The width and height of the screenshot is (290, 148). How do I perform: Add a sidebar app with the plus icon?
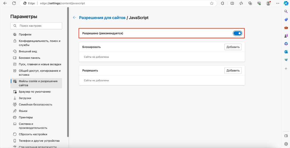click(286, 69)
